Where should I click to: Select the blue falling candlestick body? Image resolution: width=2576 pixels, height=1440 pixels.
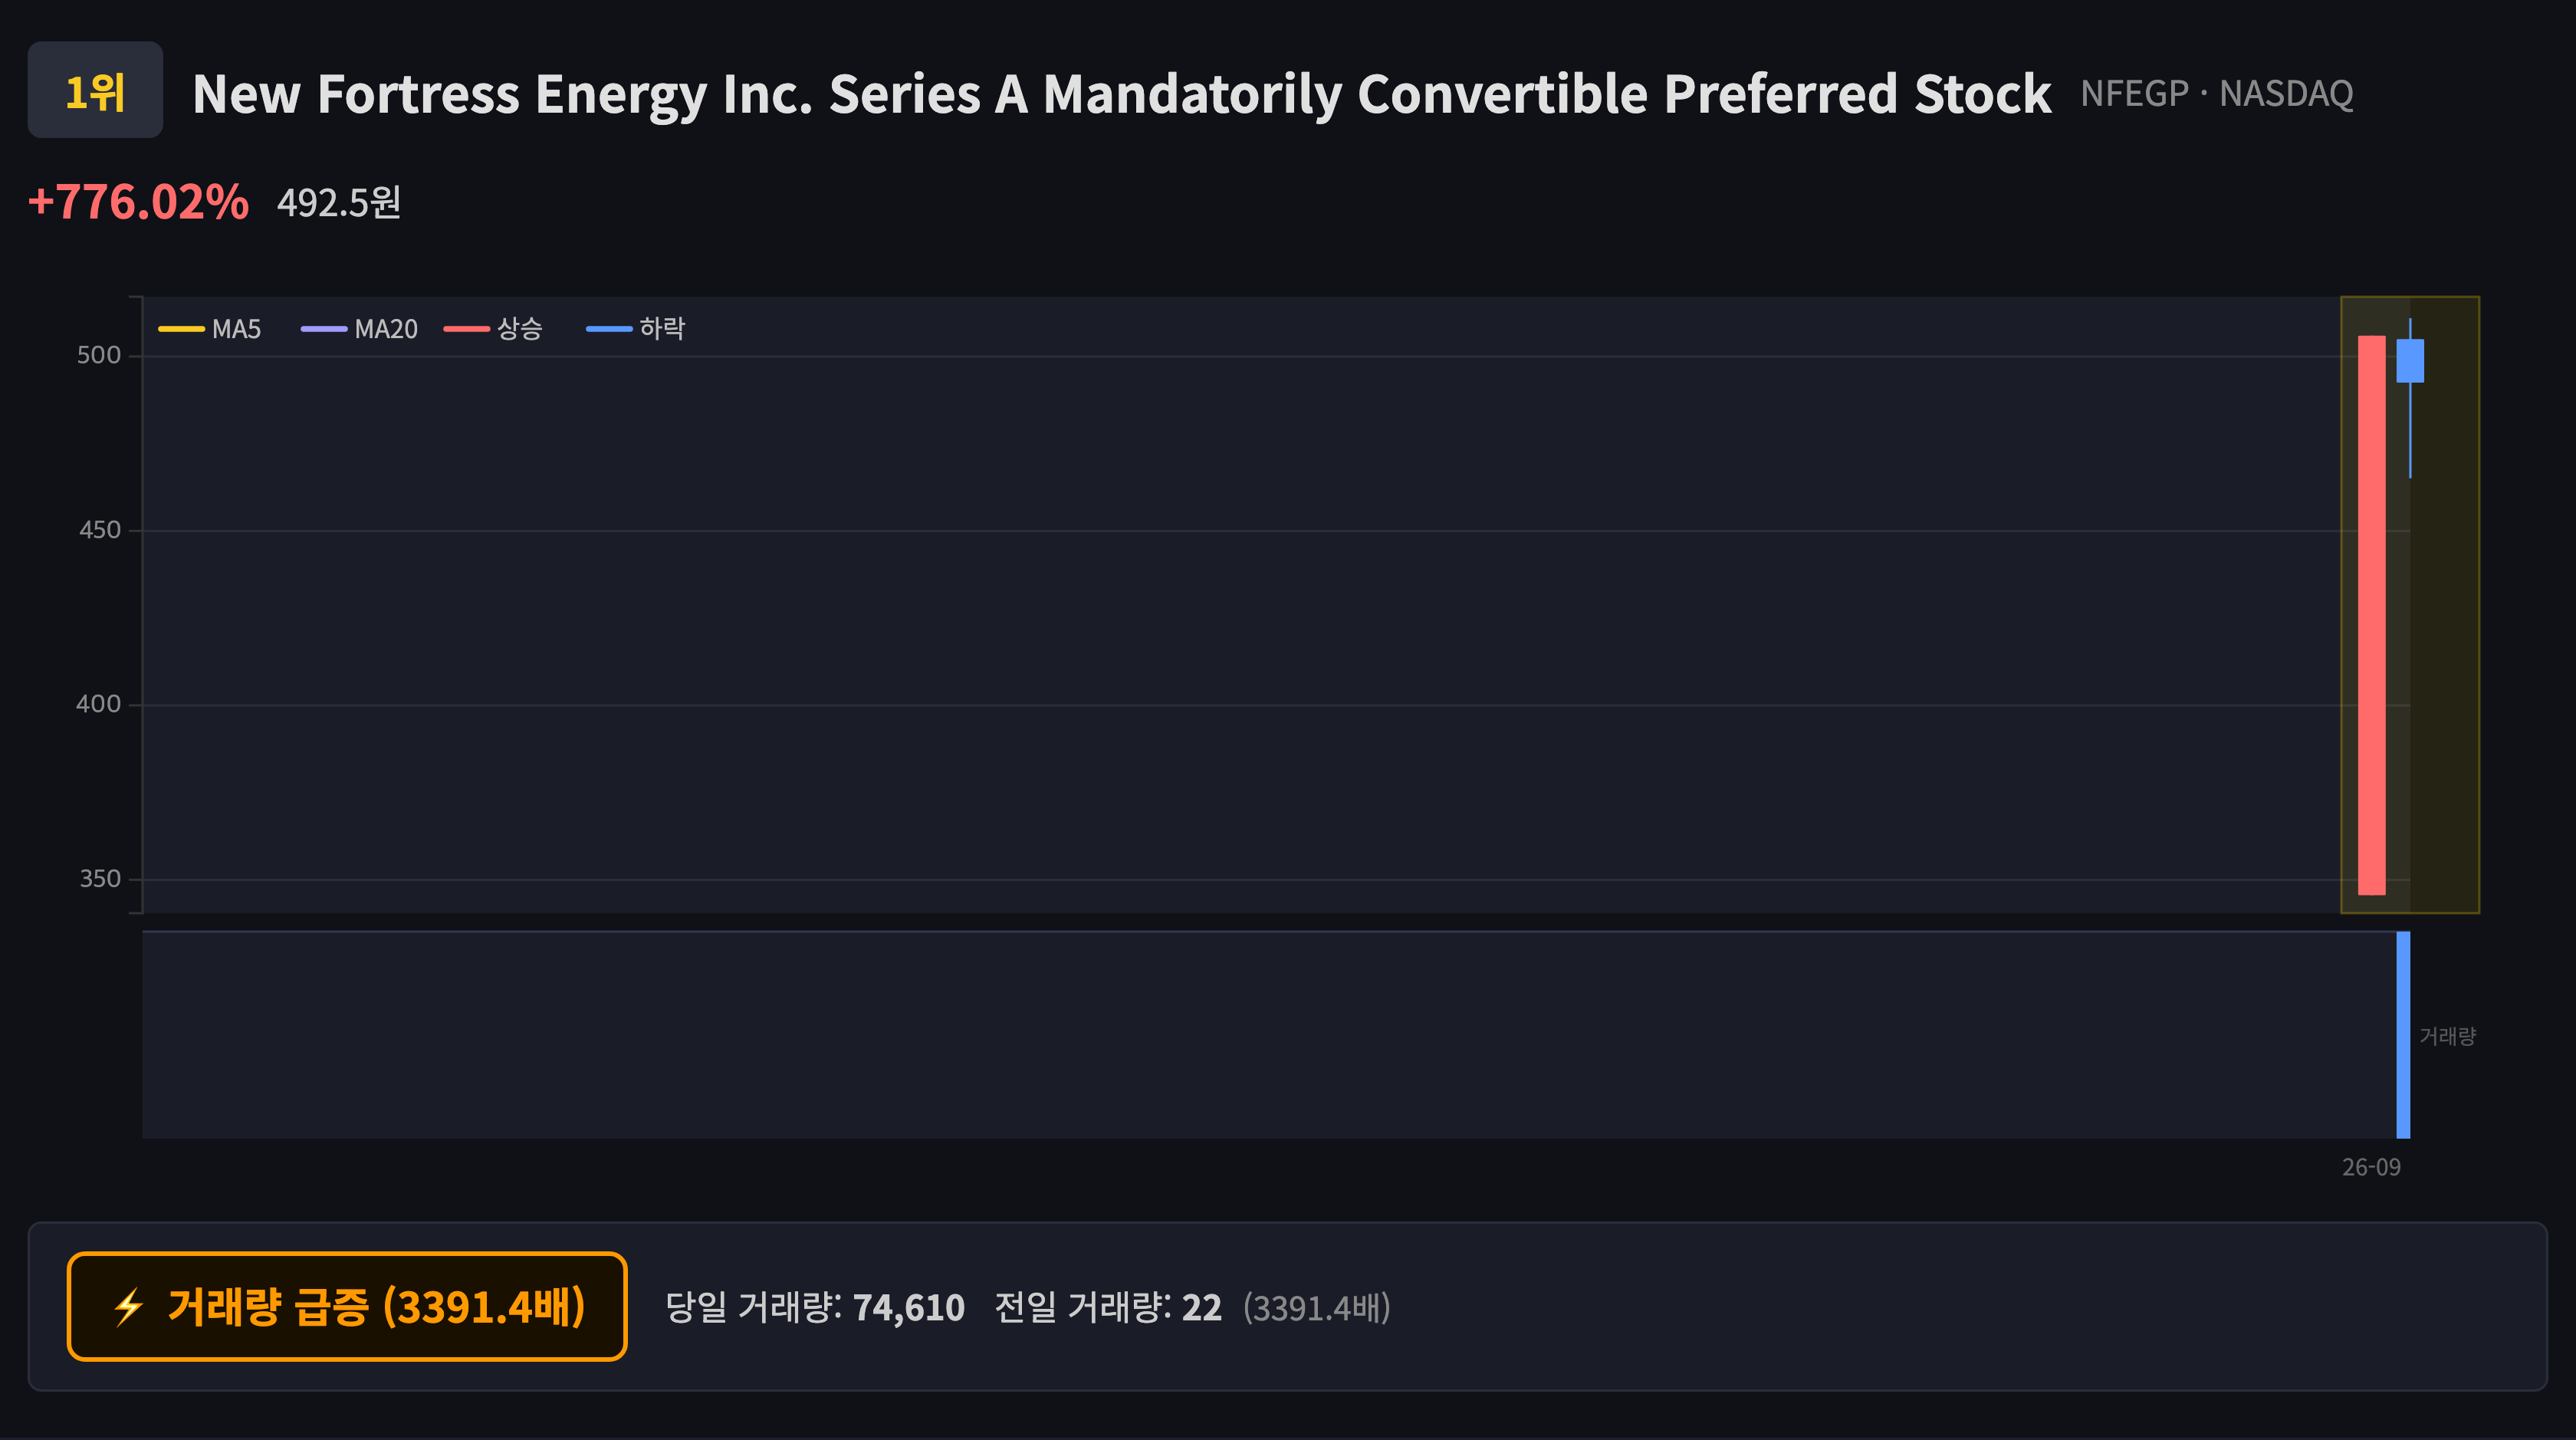point(2410,361)
